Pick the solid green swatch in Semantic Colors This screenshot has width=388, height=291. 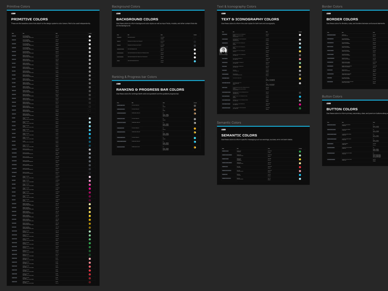coord(300,152)
